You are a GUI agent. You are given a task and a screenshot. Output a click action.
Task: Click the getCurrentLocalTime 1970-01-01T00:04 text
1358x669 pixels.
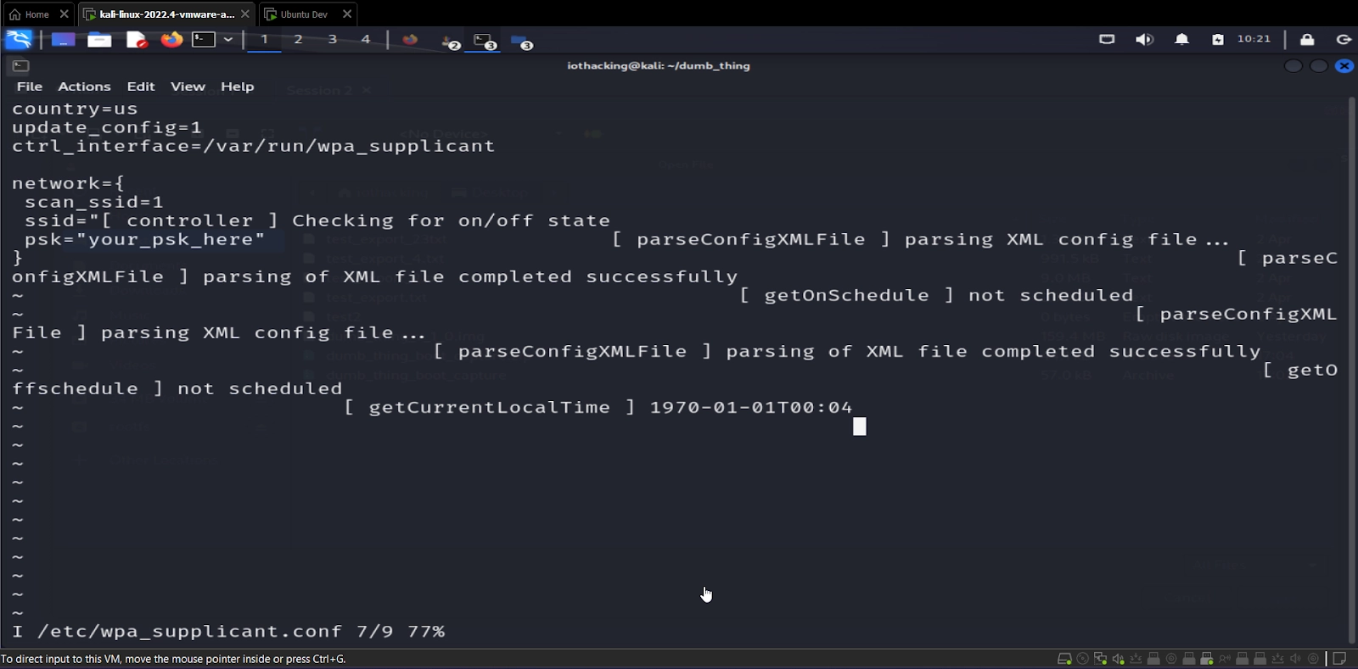pyautogui.click(x=598, y=407)
